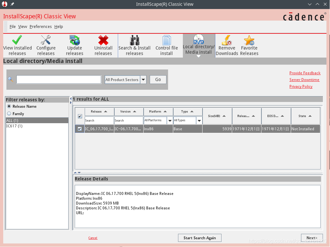This screenshot has width=330, height=247.
Task: Open View installed releases
Action: (17, 46)
